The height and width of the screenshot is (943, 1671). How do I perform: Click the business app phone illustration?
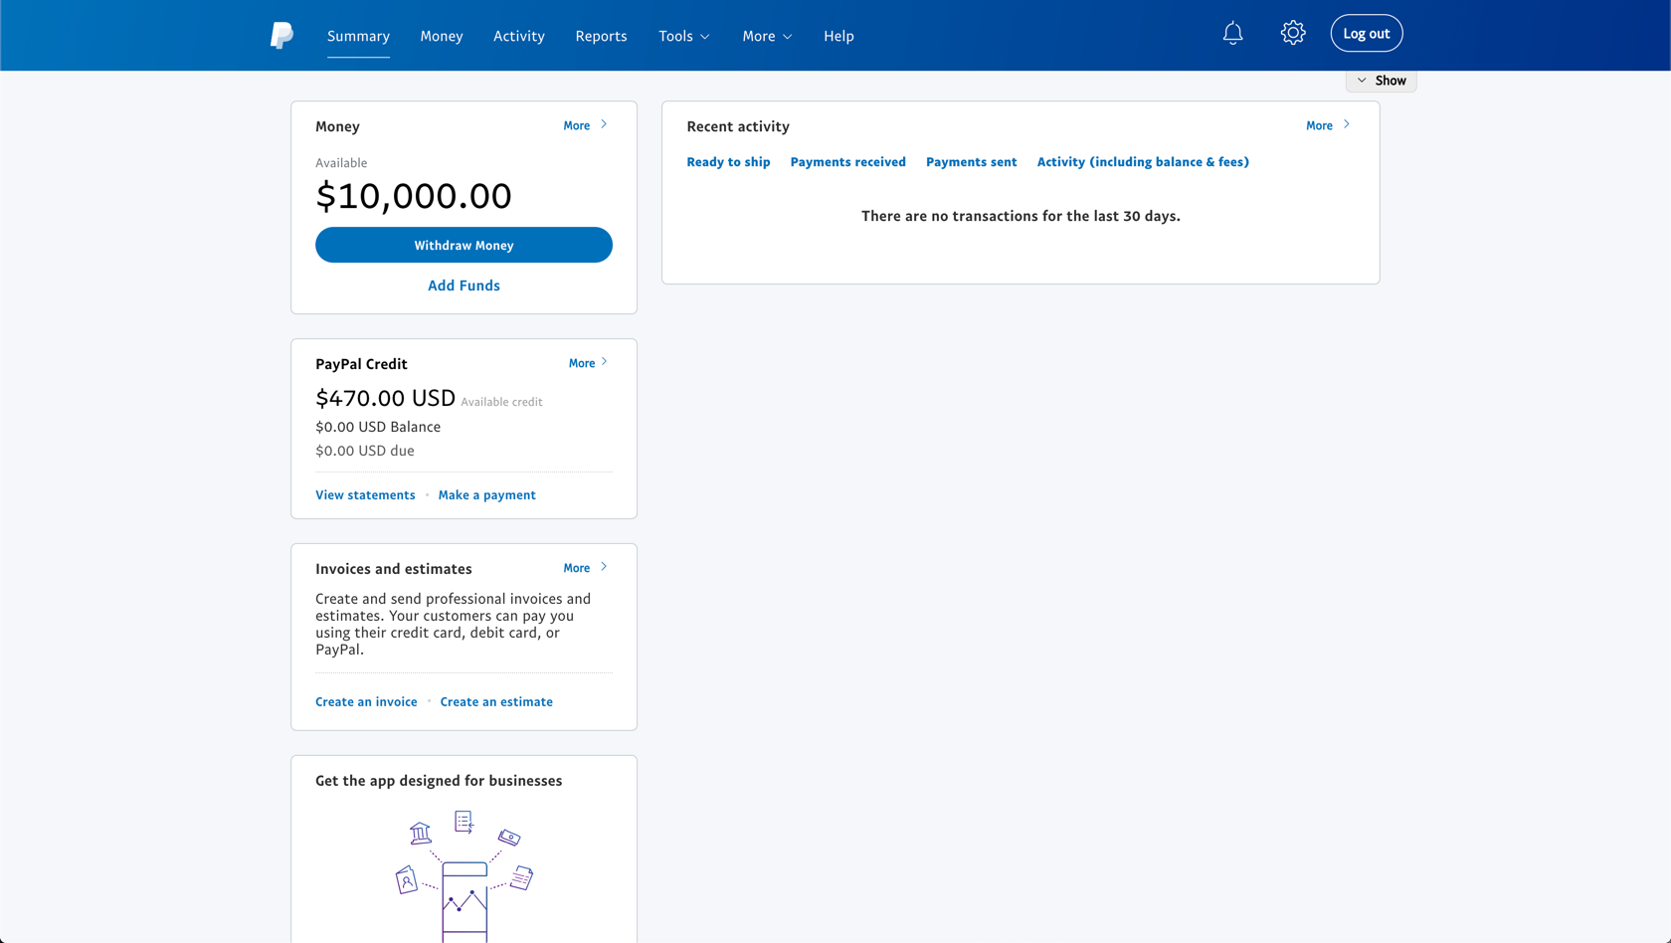[x=464, y=875]
